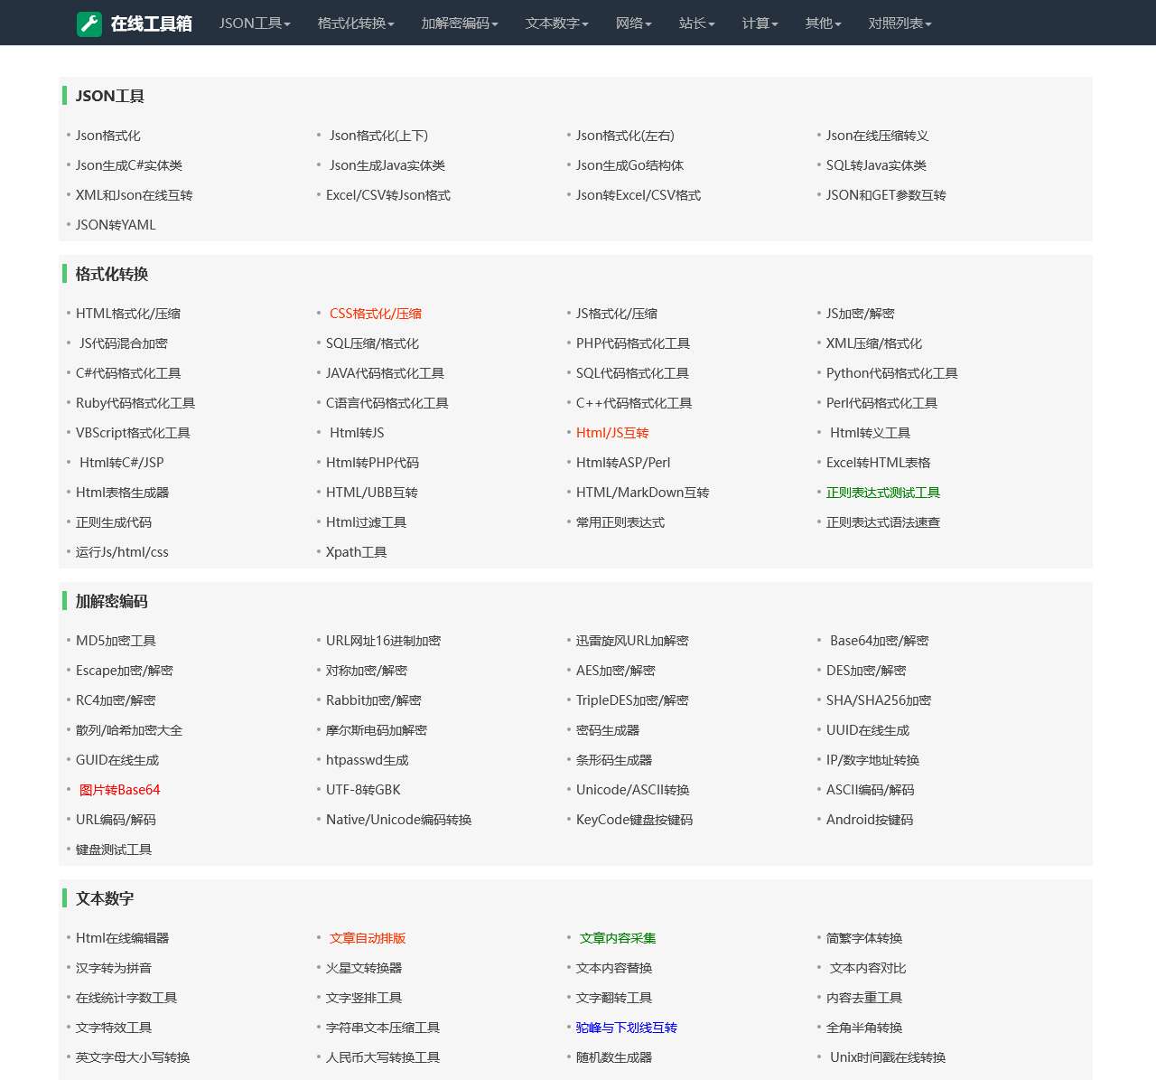Screen dimensions: 1156x1080
Task: Click the green wrench logo icon
Action: [x=89, y=23]
